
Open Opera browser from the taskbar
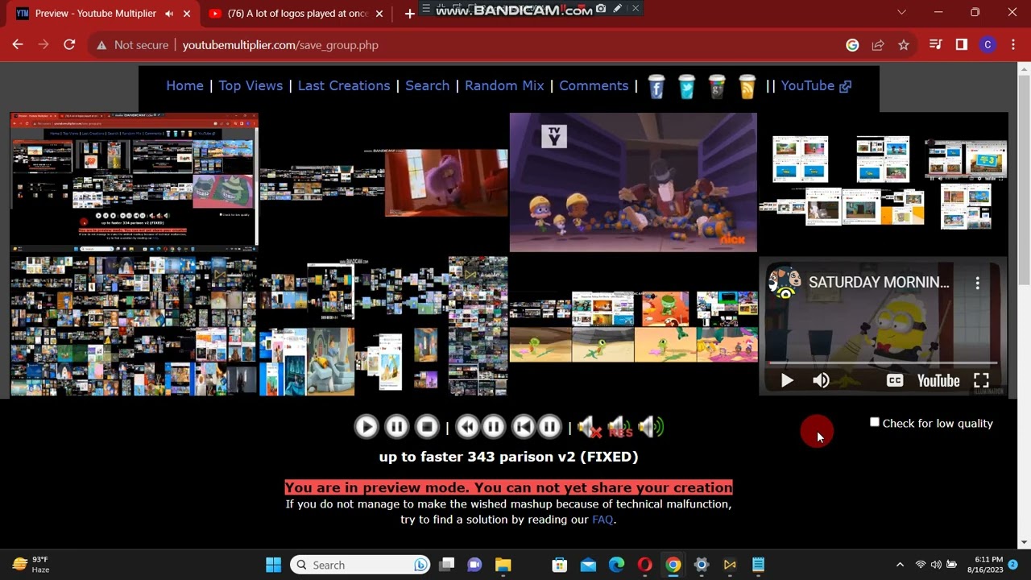(x=644, y=565)
